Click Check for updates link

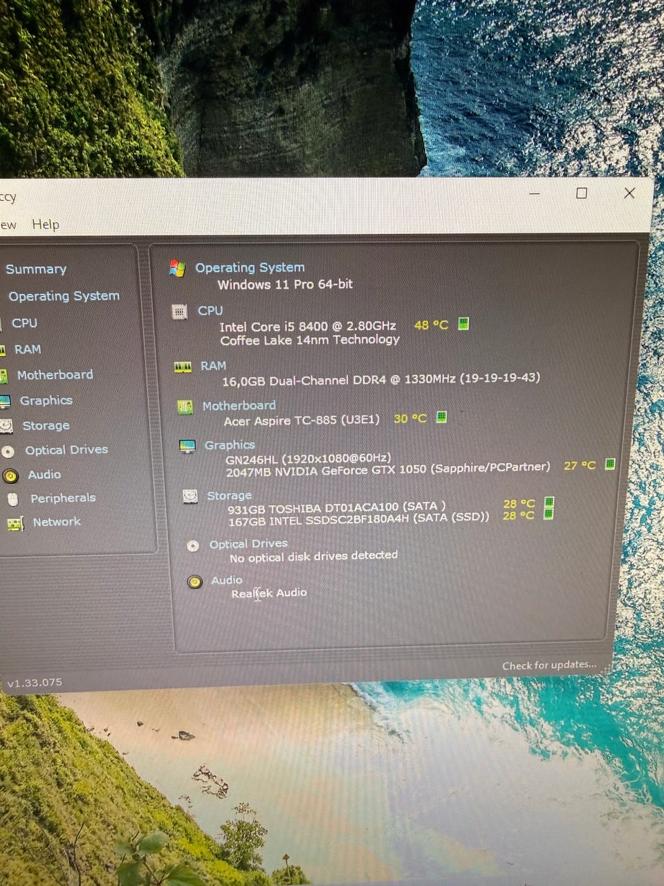(549, 665)
